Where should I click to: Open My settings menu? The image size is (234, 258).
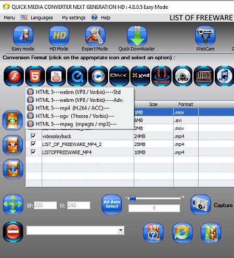74,18
